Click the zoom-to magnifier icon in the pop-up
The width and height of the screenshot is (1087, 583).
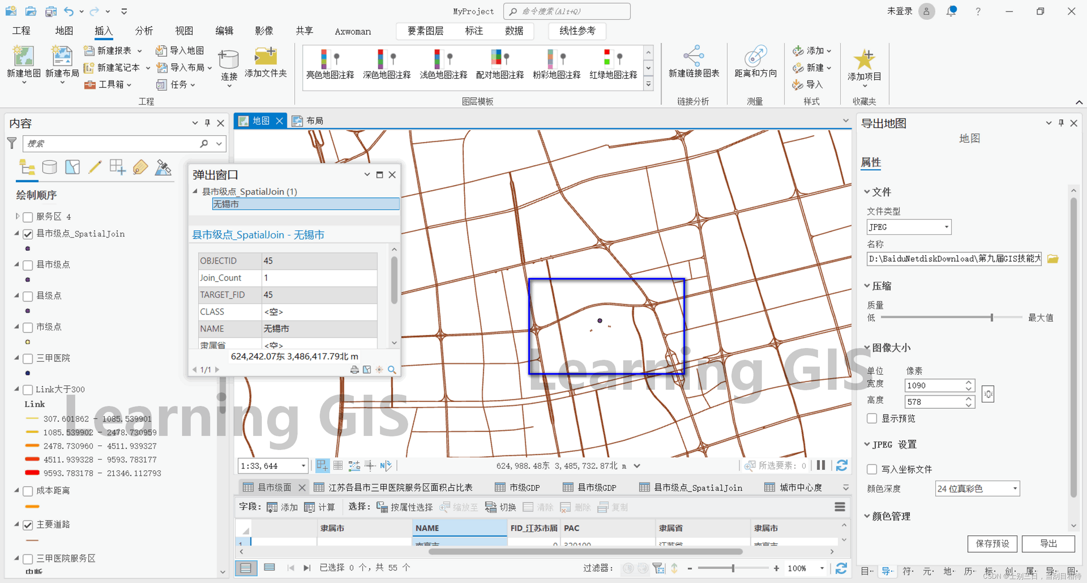click(392, 370)
